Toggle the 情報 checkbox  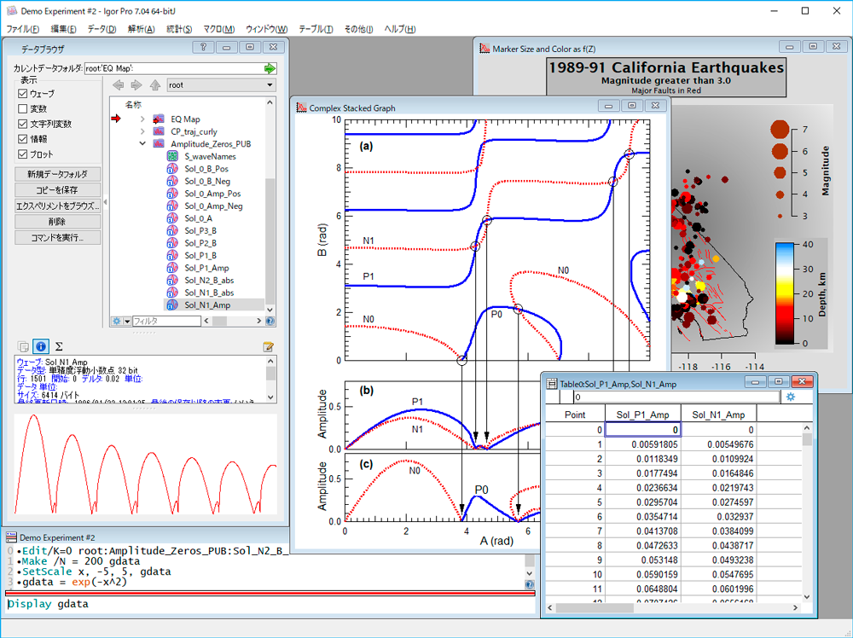23,139
